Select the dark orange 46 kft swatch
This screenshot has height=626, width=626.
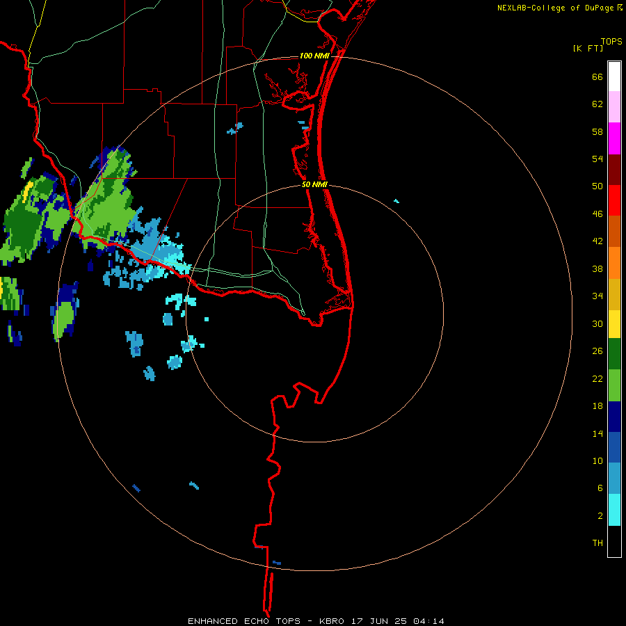coord(614,231)
